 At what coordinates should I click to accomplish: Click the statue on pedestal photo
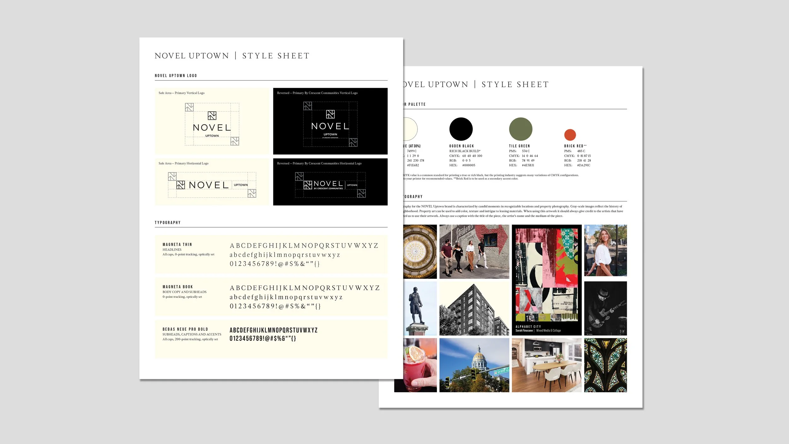coord(420,309)
